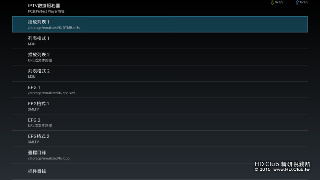
Task: Open the 列表格式 1 format option
Action: click(x=160, y=41)
